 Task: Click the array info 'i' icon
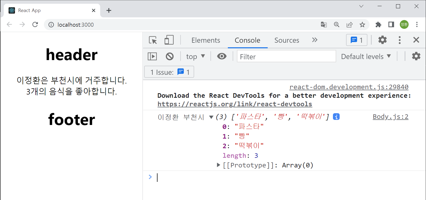336,117
